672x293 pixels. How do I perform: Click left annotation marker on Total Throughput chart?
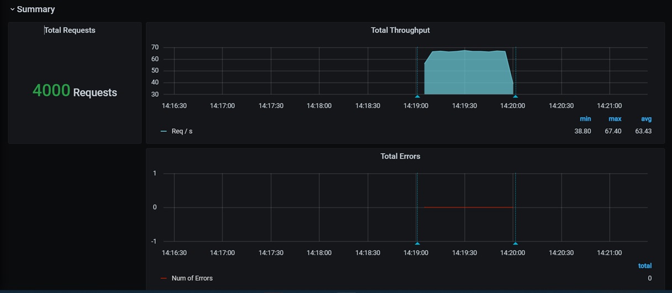(x=417, y=96)
